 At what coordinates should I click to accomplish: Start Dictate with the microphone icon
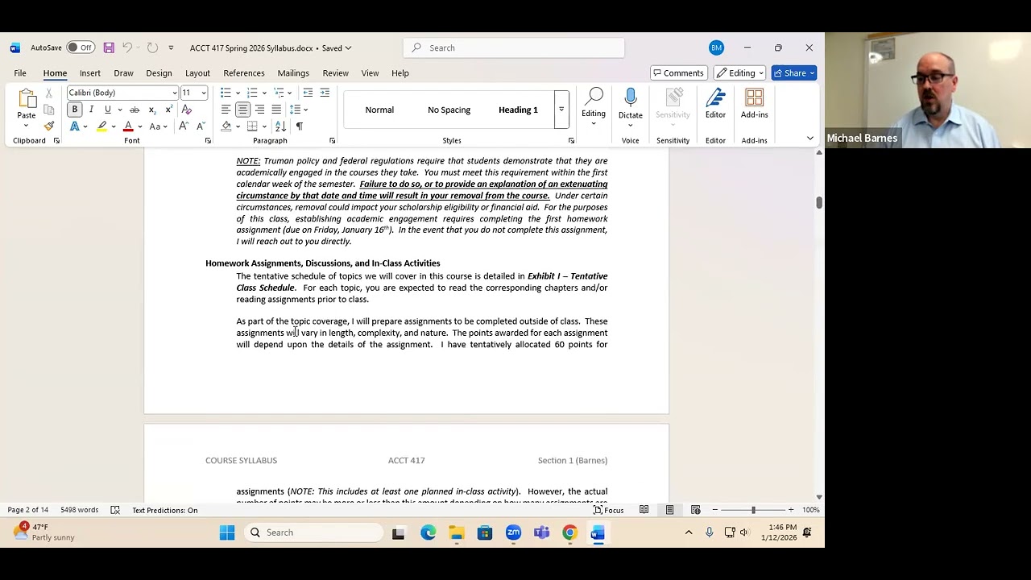pyautogui.click(x=631, y=106)
